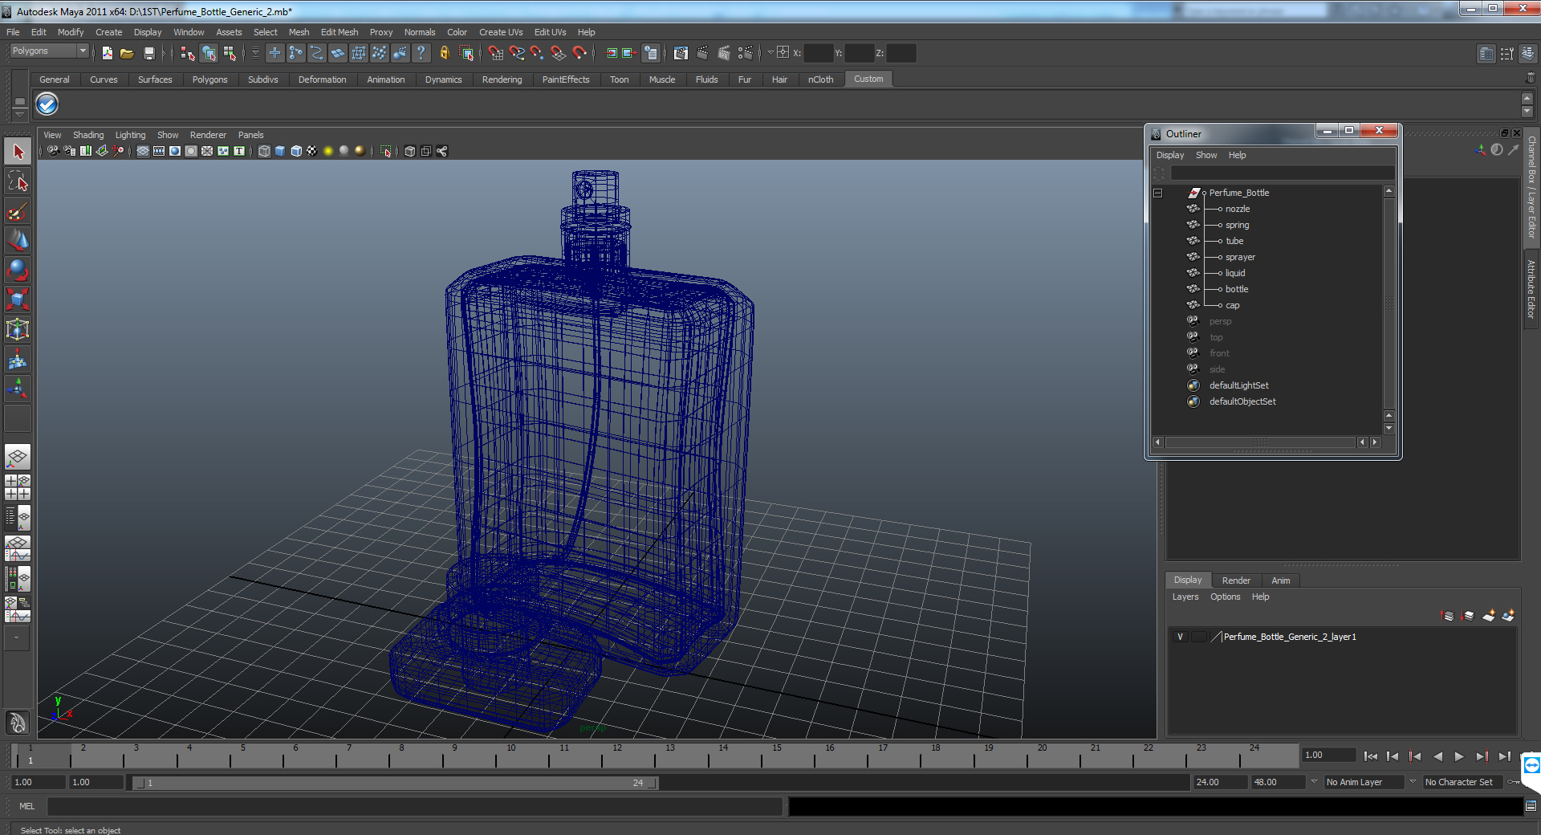The image size is (1541, 835).
Task: Open the Create UVs menu
Action: coord(501,32)
